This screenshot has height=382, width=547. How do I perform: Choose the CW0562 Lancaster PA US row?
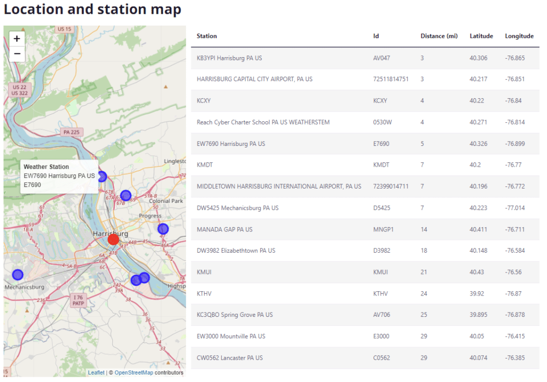pyautogui.click(x=230, y=357)
